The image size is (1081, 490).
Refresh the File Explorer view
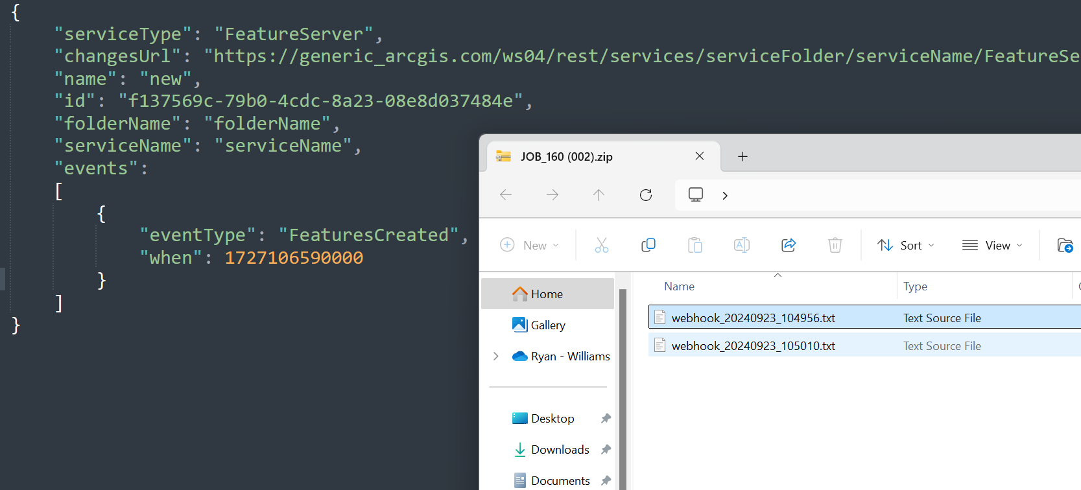pyautogui.click(x=646, y=195)
